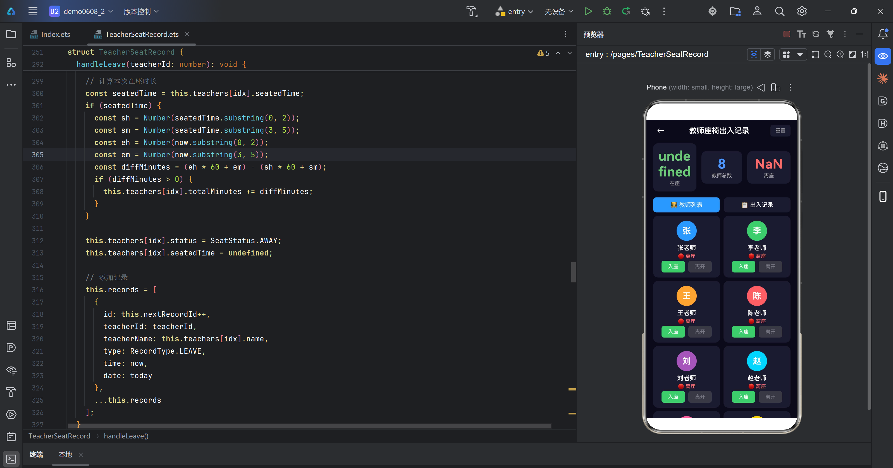Click the editor vertical scrollbar thumb
This screenshot has height=468, width=893.
(x=573, y=272)
